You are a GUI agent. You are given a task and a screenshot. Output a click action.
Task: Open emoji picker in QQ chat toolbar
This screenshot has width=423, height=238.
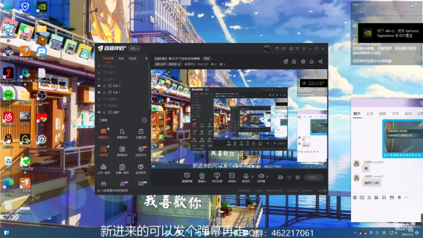click(x=355, y=197)
